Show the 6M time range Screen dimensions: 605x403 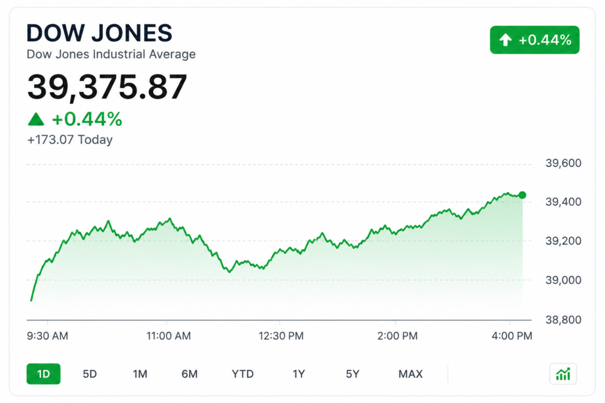(190, 373)
